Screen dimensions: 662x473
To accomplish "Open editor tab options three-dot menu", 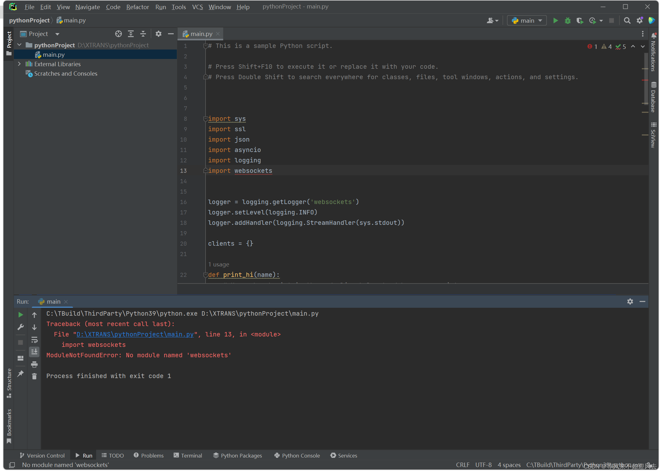I will click(642, 34).
